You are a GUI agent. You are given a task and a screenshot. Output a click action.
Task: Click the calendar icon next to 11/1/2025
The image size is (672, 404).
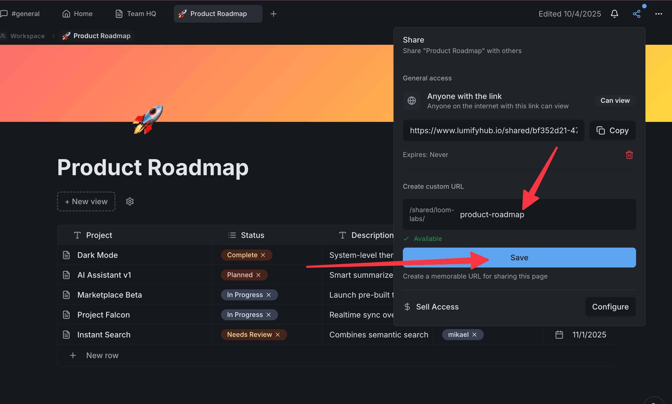[559, 335]
